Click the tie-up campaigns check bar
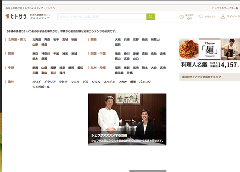 pyautogui.click(x=210, y=77)
